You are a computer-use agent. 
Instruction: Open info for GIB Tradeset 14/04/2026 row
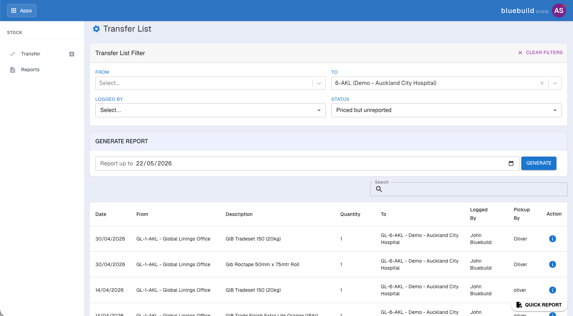(x=553, y=290)
